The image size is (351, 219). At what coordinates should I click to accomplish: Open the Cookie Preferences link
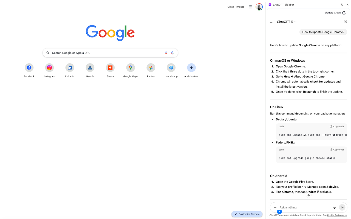[x=337, y=215]
